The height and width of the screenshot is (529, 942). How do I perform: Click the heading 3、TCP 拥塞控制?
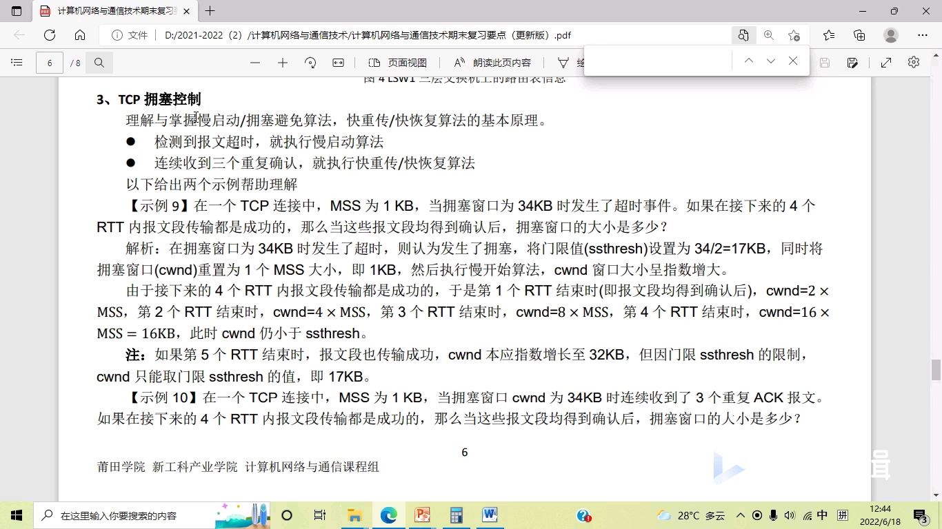coord(149,99)
